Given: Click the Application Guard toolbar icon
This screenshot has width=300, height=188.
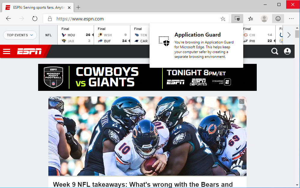Looking at the screenshot, I should click(237, 19).
